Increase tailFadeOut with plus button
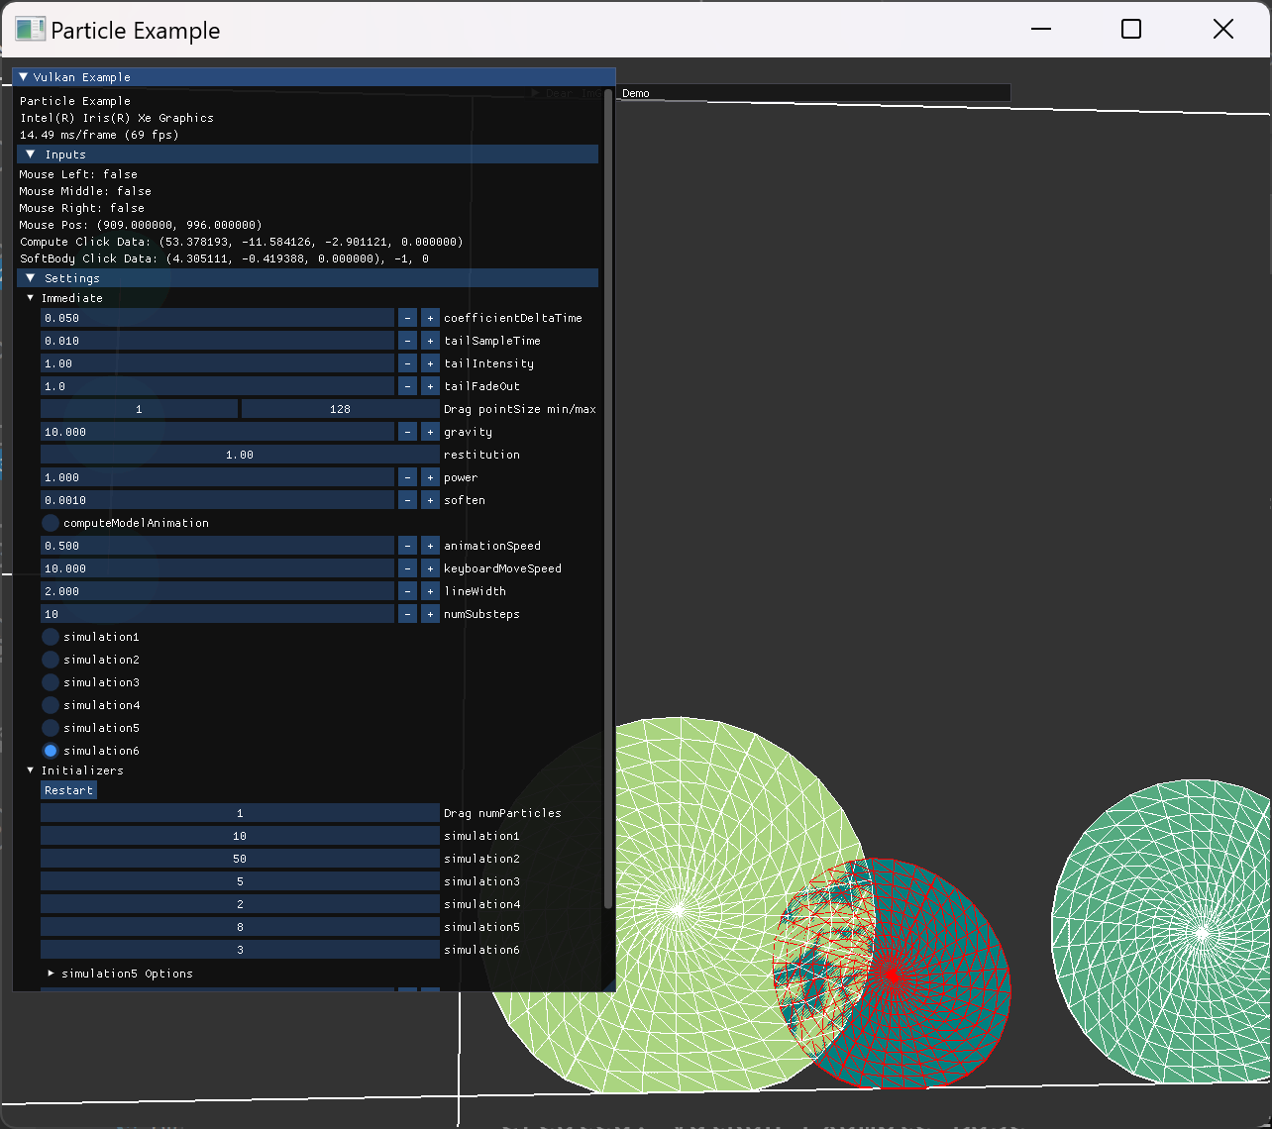Viewport: 1272px width, 1129px height. (430, 386)
